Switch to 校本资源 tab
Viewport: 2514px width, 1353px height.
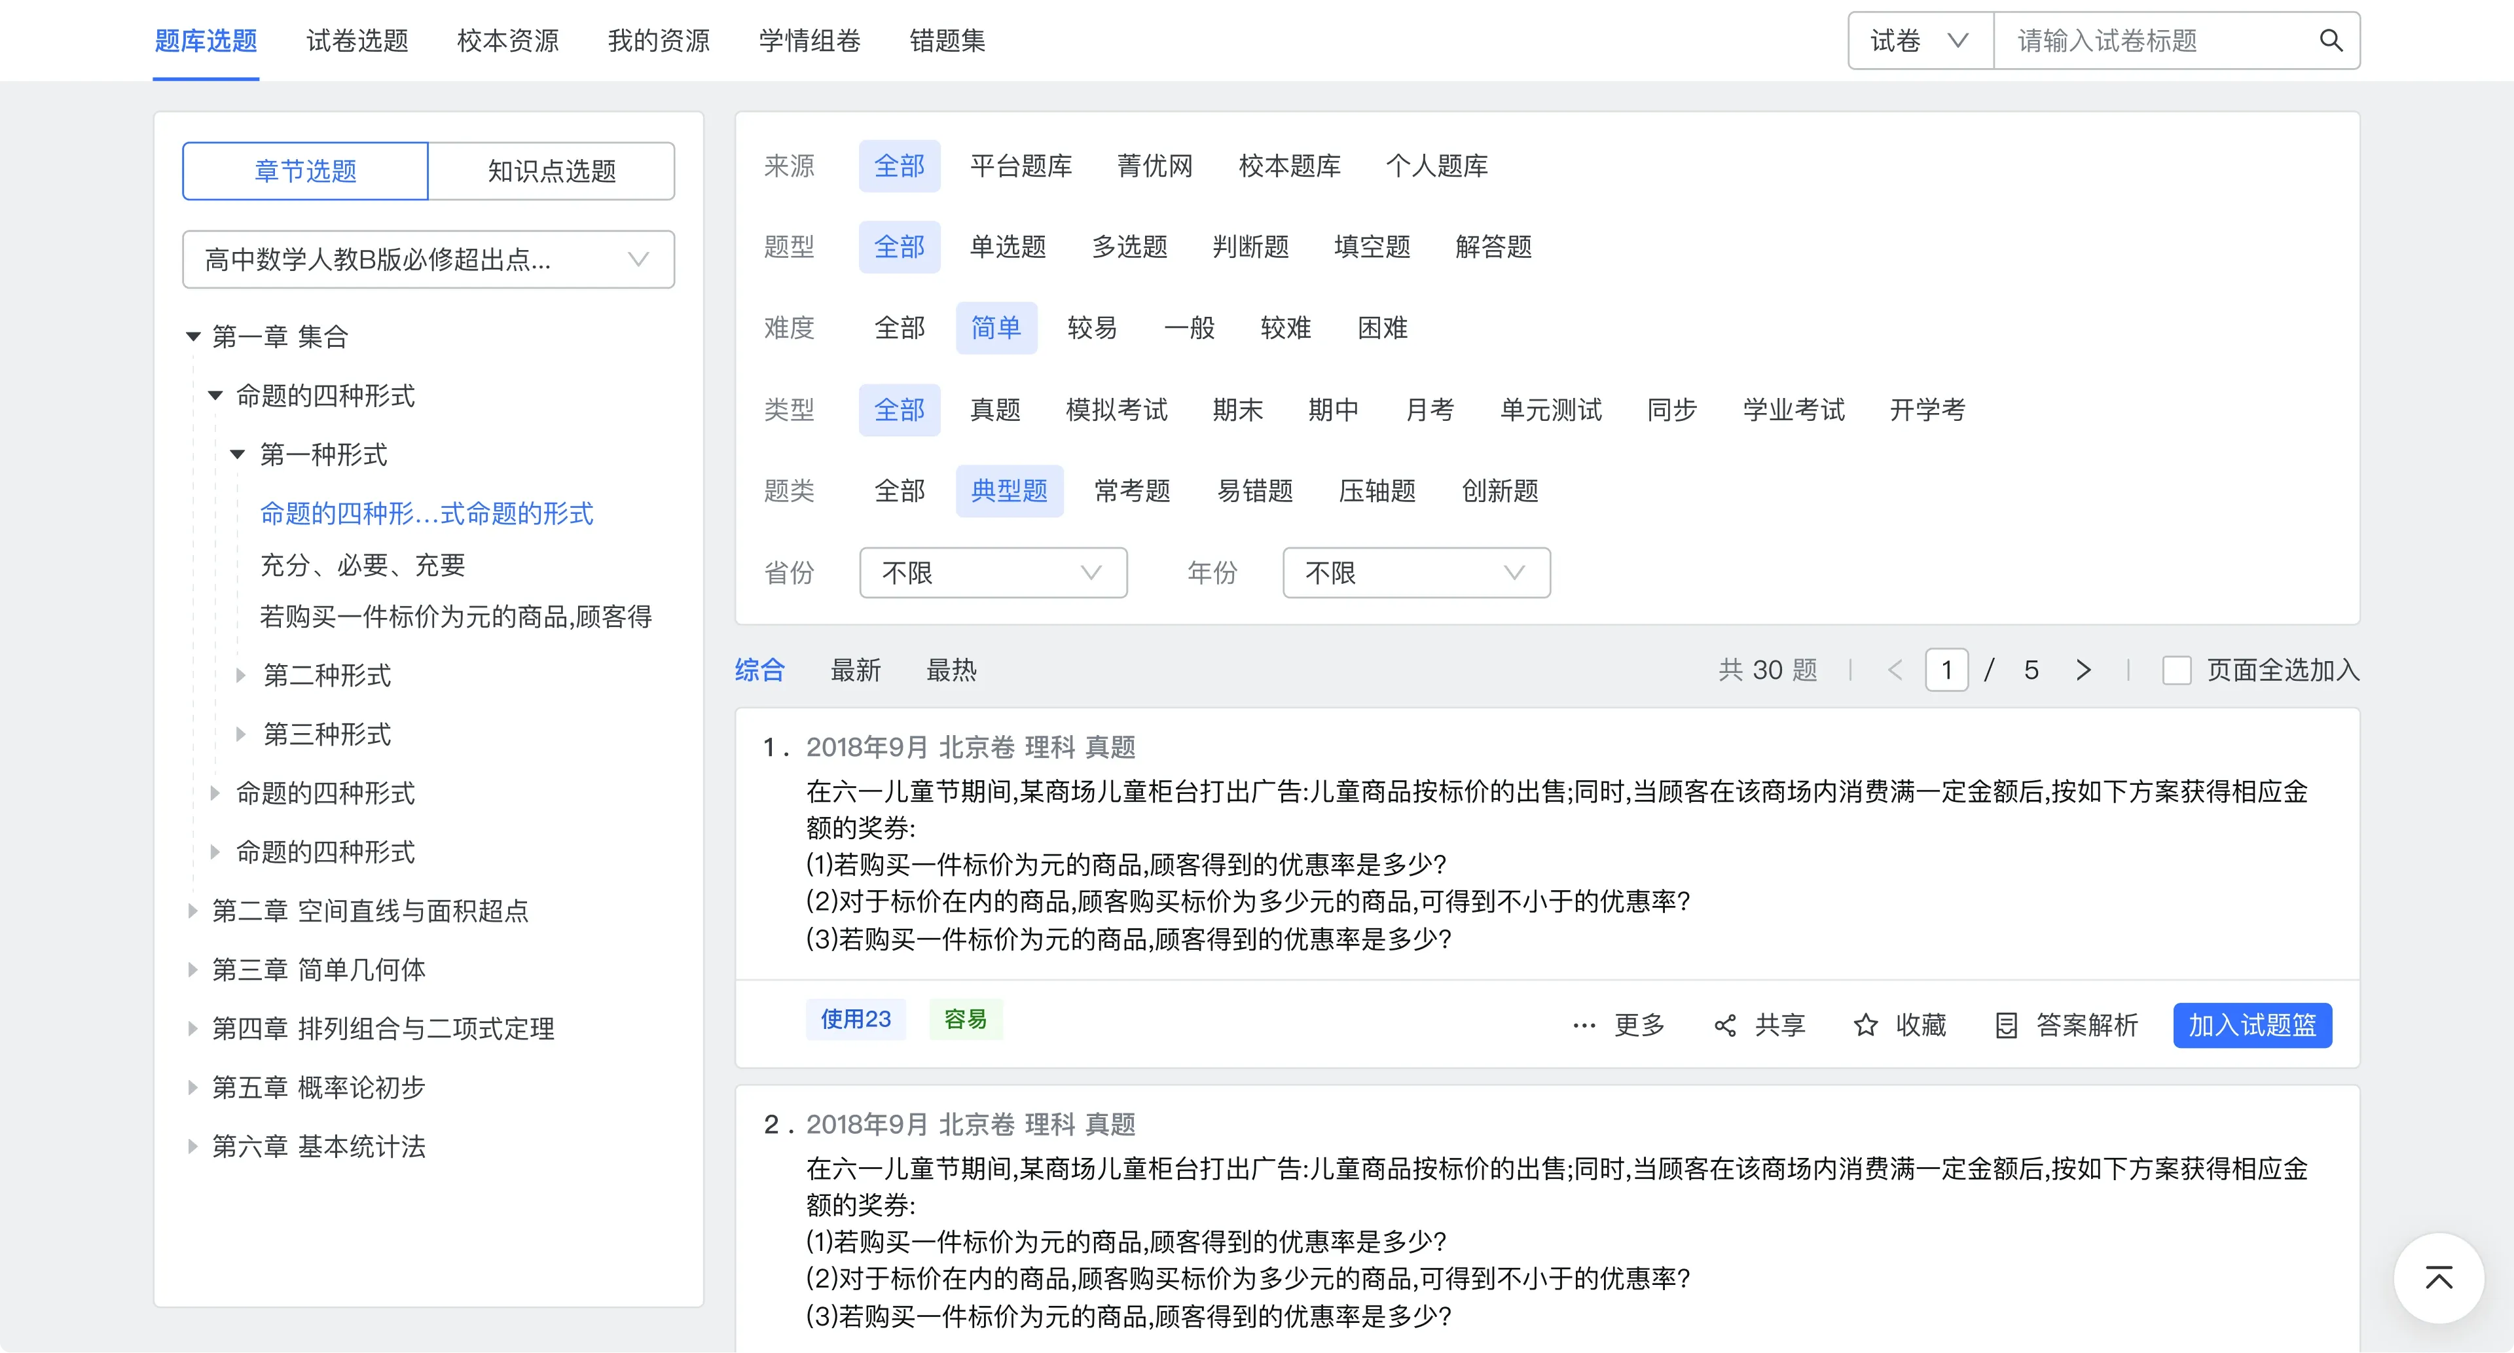pos(507,41)
